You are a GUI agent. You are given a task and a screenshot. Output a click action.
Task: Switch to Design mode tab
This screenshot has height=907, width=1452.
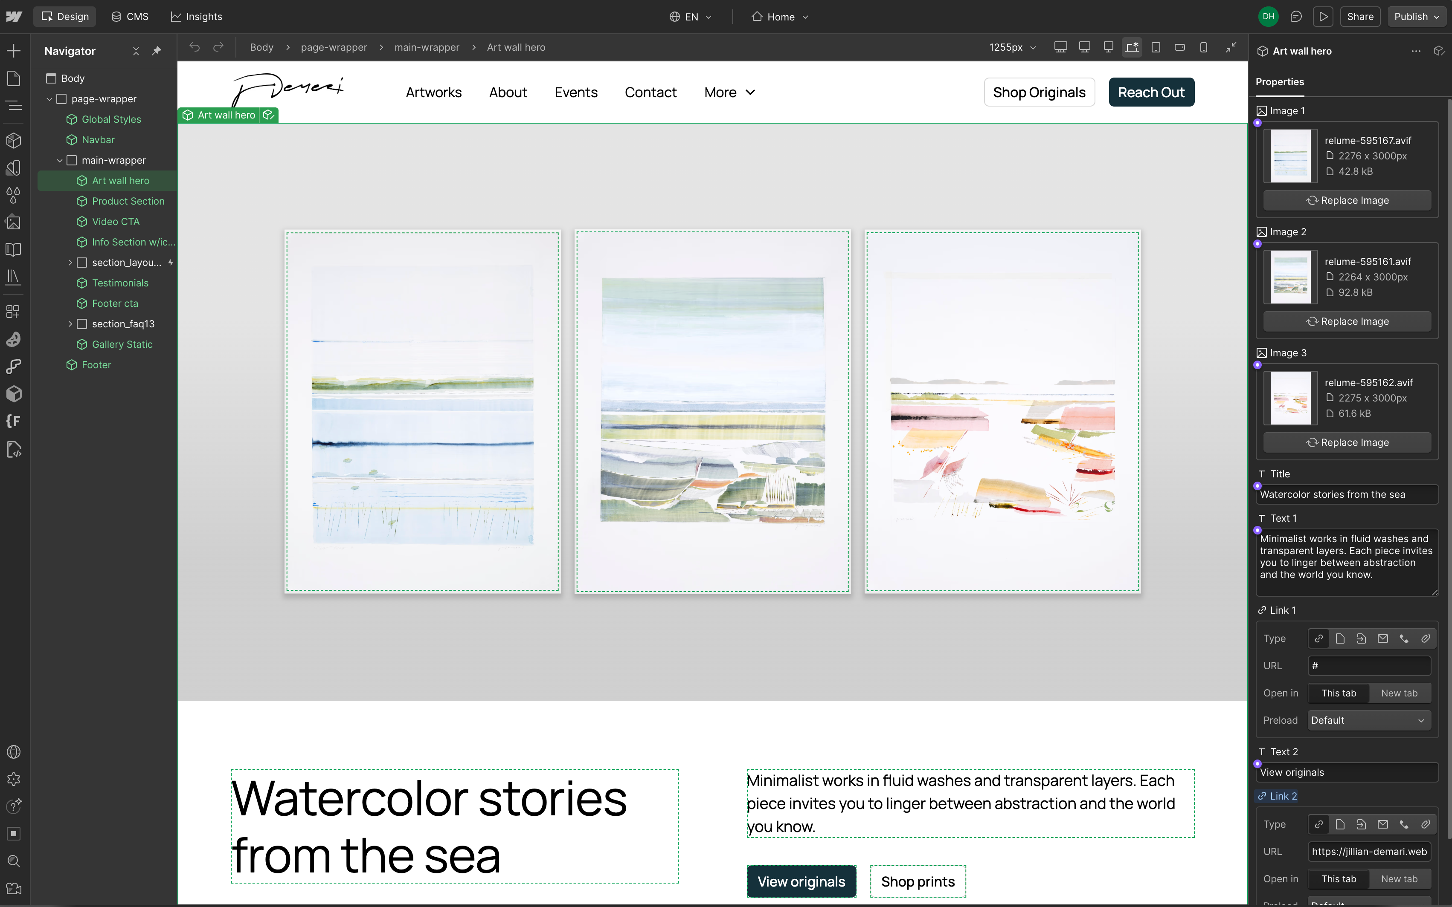point(65,17)
